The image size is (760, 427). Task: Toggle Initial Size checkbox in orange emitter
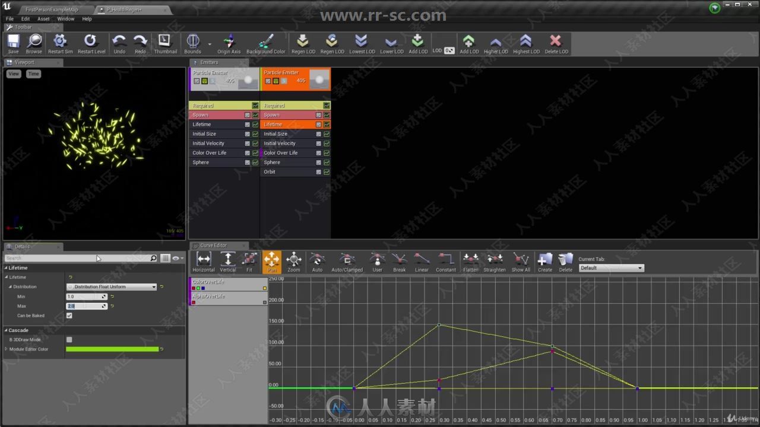(x=319, y=134)
